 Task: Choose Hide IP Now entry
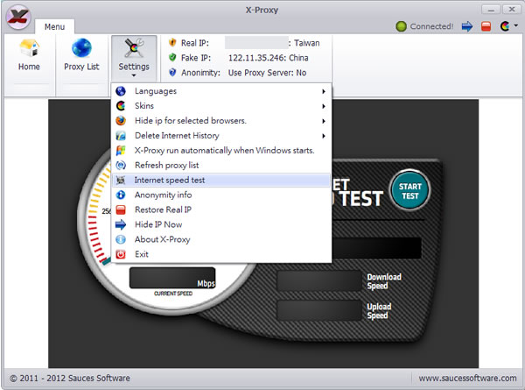(221, 224)
